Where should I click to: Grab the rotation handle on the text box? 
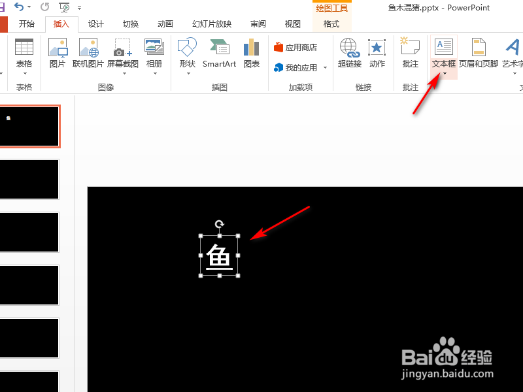[218, 224]
